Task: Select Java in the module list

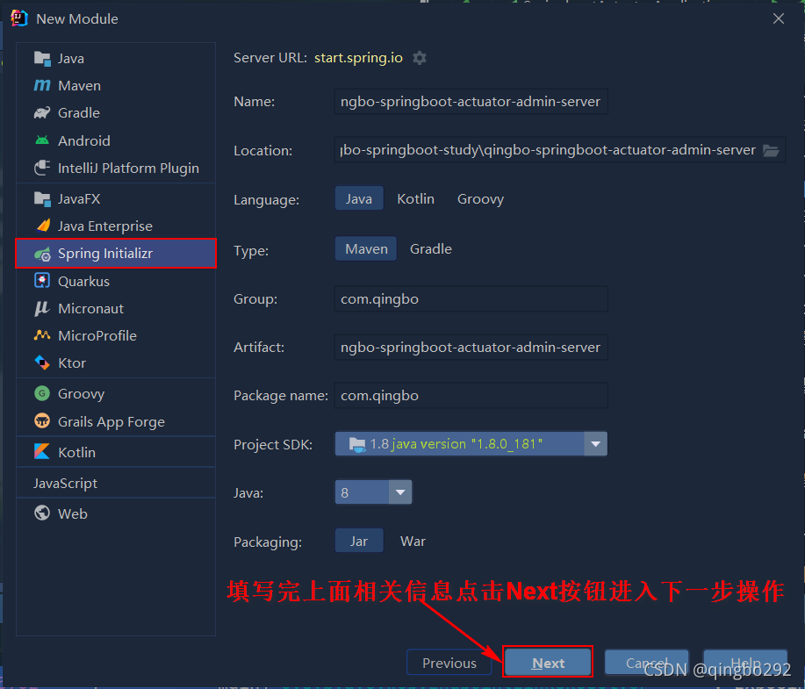Action: (x=116, y=59)
